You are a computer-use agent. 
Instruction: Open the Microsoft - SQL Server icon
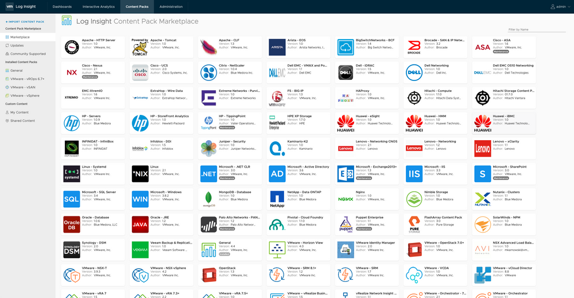(72, 199)
